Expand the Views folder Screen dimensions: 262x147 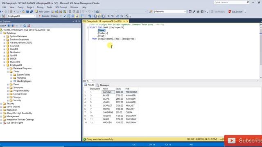coord(8,85)
